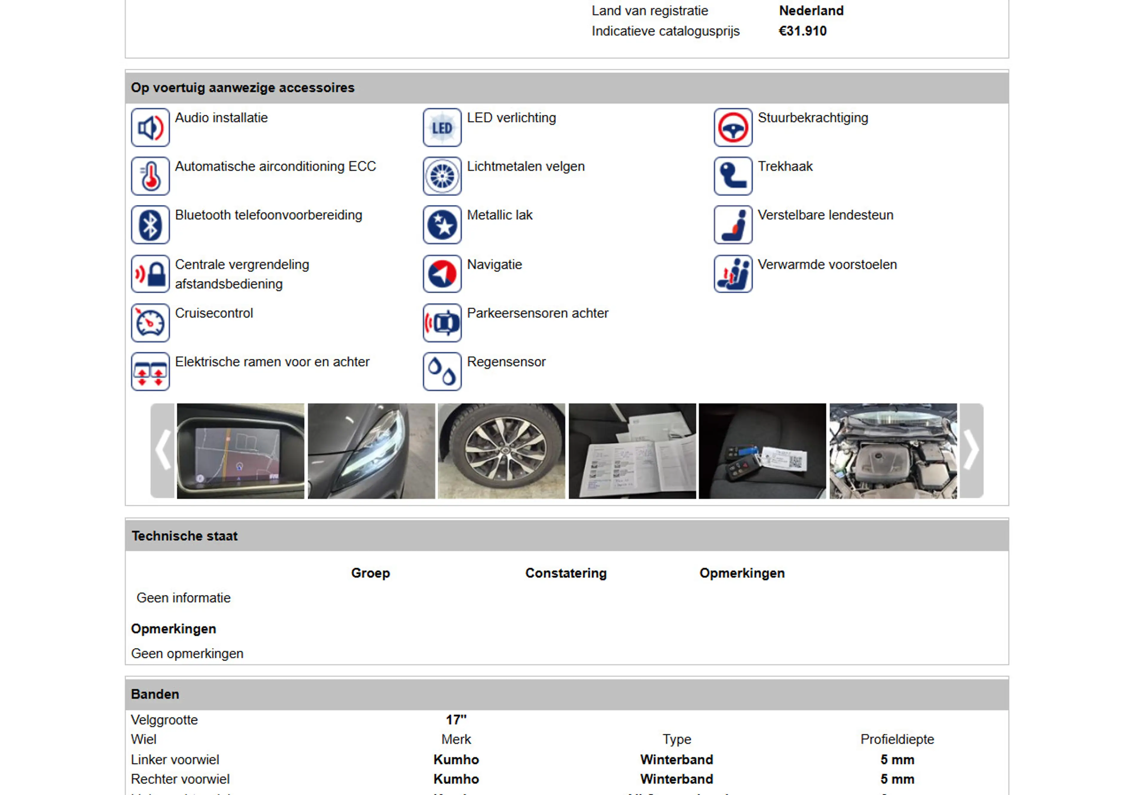Click the 'Nederland' registration country value
The height and width of the screenshot is (795, 1148).
[x=811, y=10]
